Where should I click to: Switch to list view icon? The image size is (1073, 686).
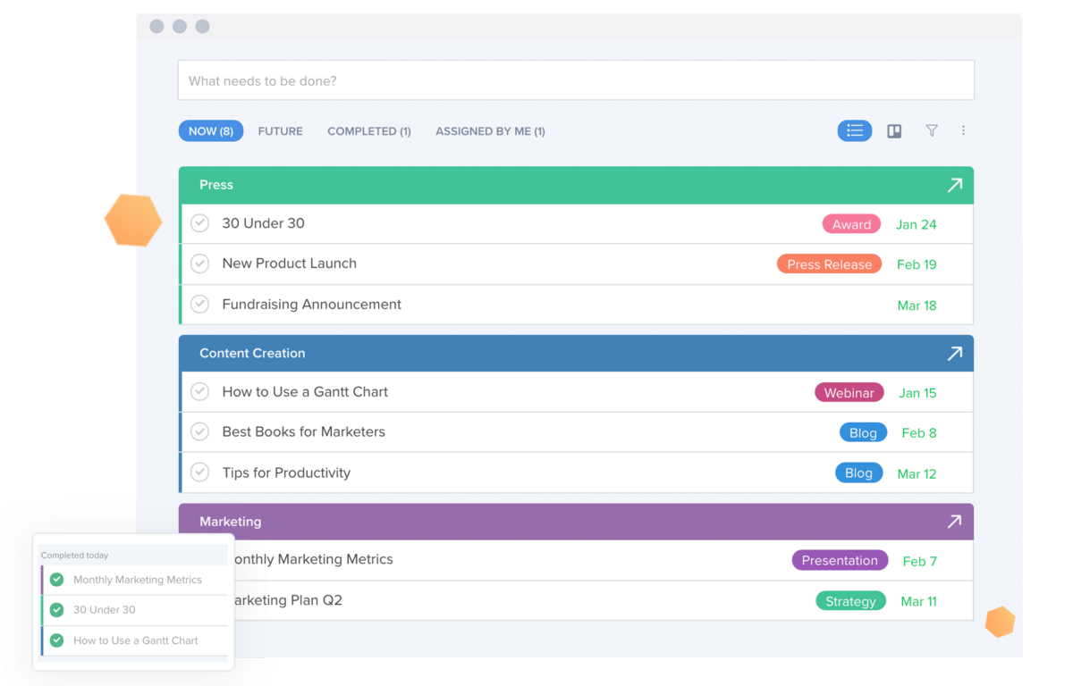pyautogui.click(x=855, y=130)
